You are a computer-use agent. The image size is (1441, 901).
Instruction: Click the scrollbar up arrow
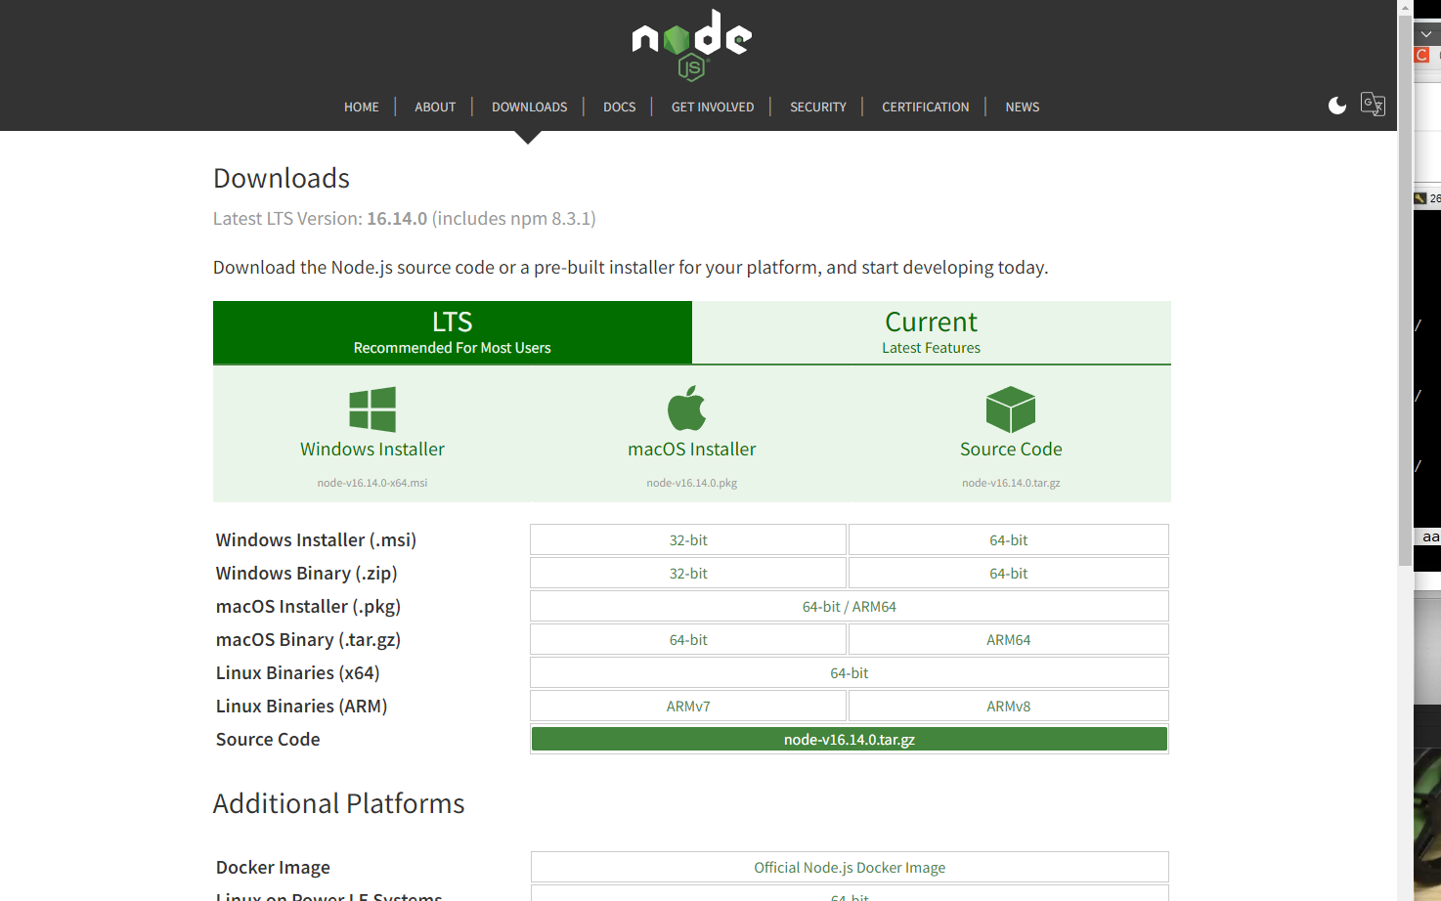[x=1406, y=8]
